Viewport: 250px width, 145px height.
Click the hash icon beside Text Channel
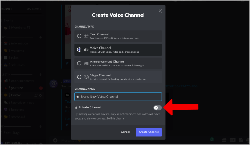pyautogui.click(x=86, y=36)
